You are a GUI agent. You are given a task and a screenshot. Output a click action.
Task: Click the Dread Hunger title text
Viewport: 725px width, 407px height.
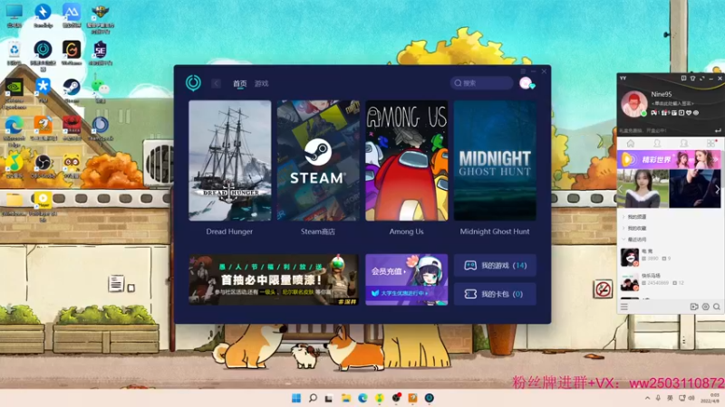point(229,232)
